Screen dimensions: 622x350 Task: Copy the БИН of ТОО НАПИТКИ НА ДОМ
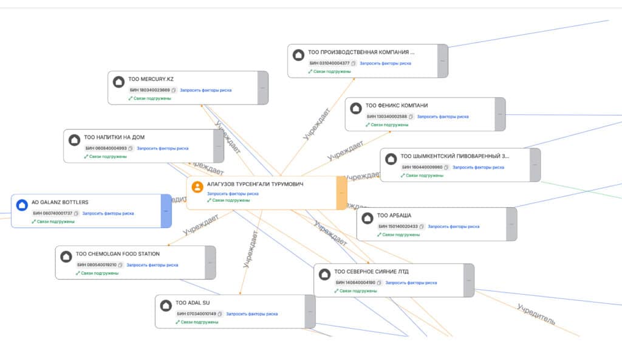pyautogui.click(x=131, y=148)
